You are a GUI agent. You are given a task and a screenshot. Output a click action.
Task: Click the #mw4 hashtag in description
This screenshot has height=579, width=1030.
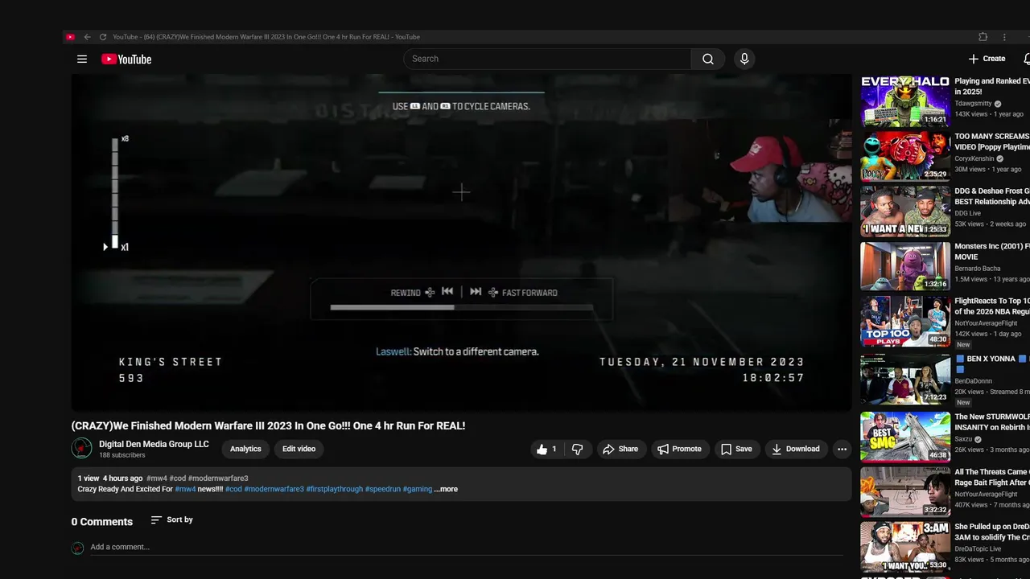185,489
